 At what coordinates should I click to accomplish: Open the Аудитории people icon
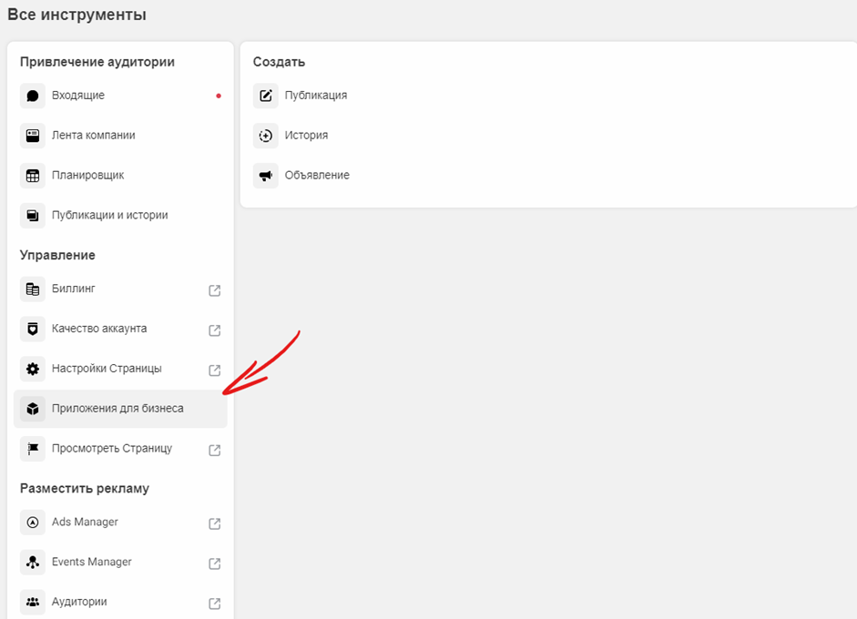point(33,602)
